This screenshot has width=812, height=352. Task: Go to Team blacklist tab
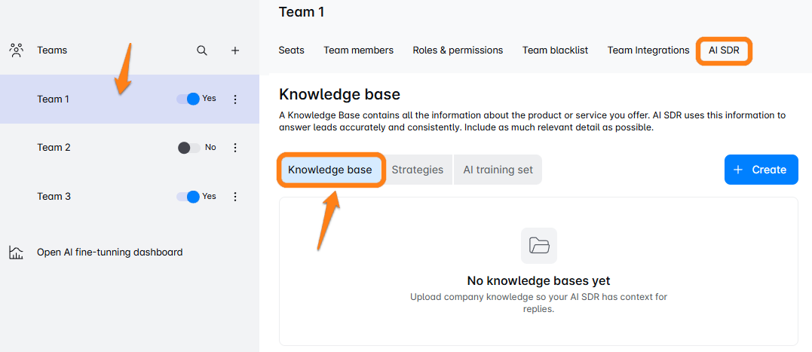click(x=555, y=51)
